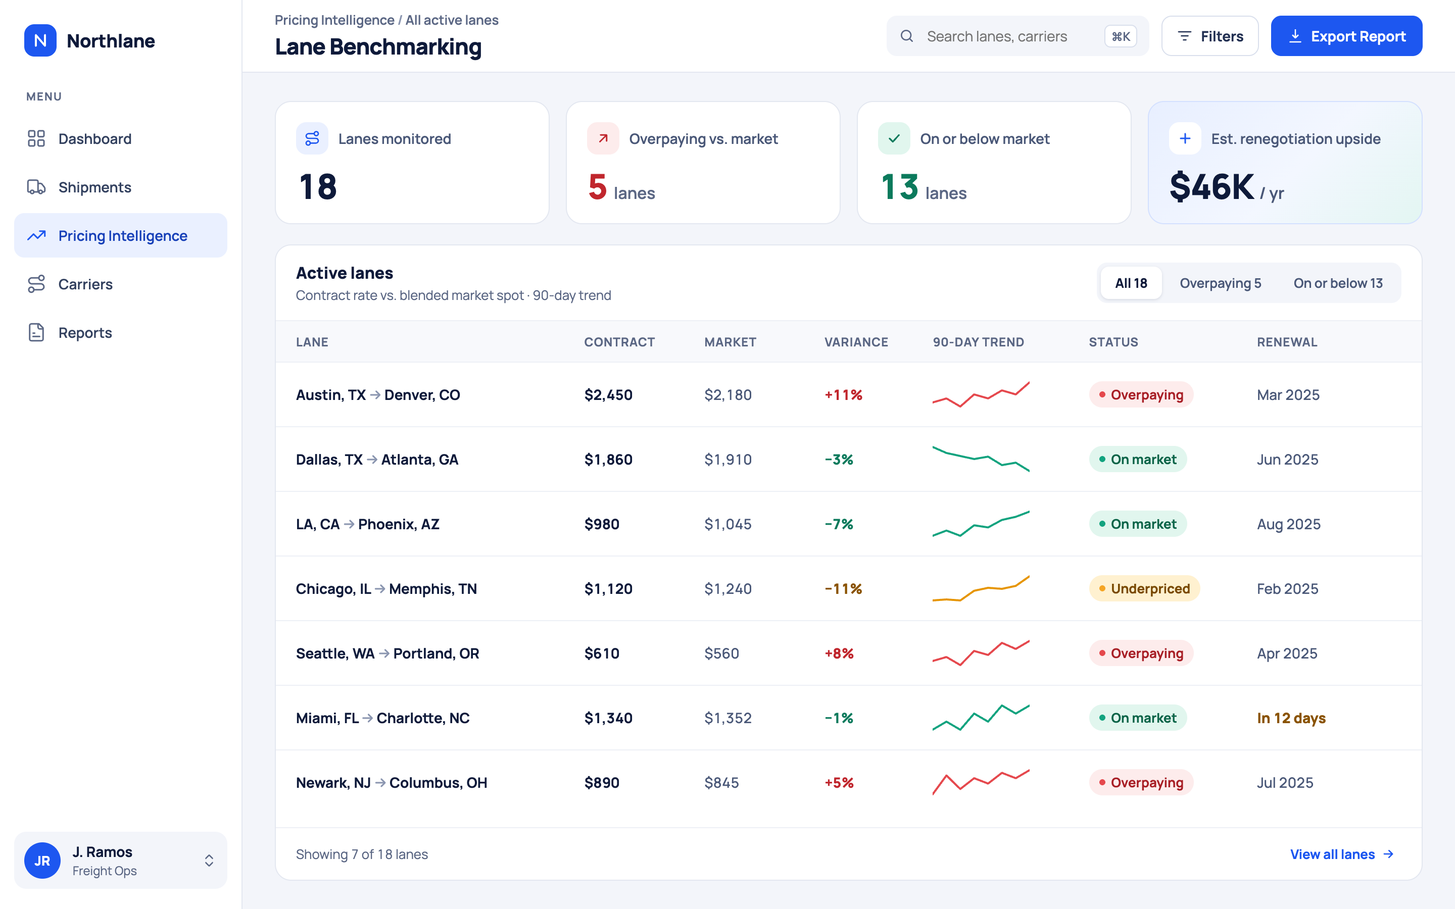Select the Newark, NJ → Columbus, OH lane
Viewport: 1455px width, 909px height.
pos(848,782)
